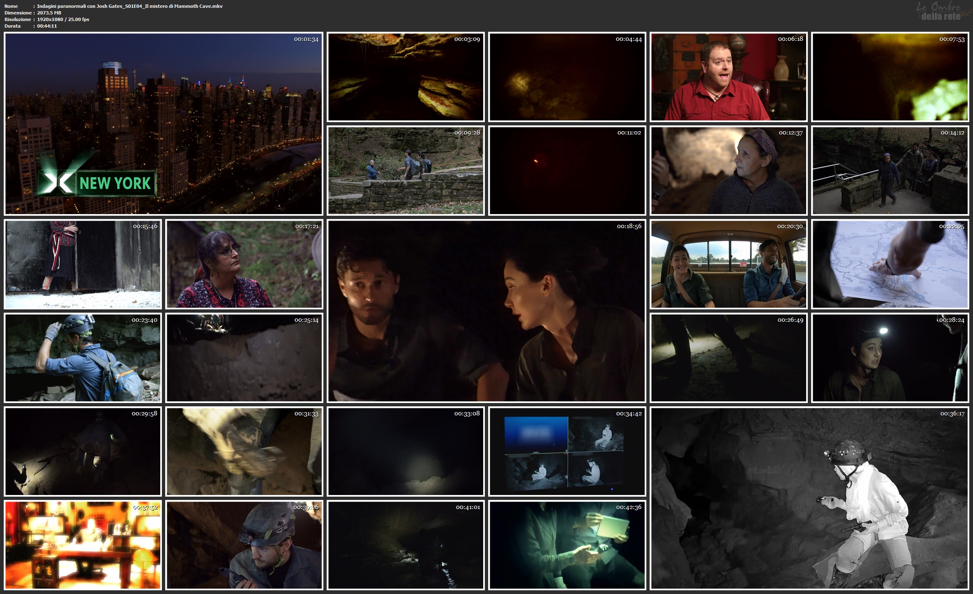Open the overexposed office thumbnail at 00:37:52
The image size is (973, 594).
click(83, 545)
